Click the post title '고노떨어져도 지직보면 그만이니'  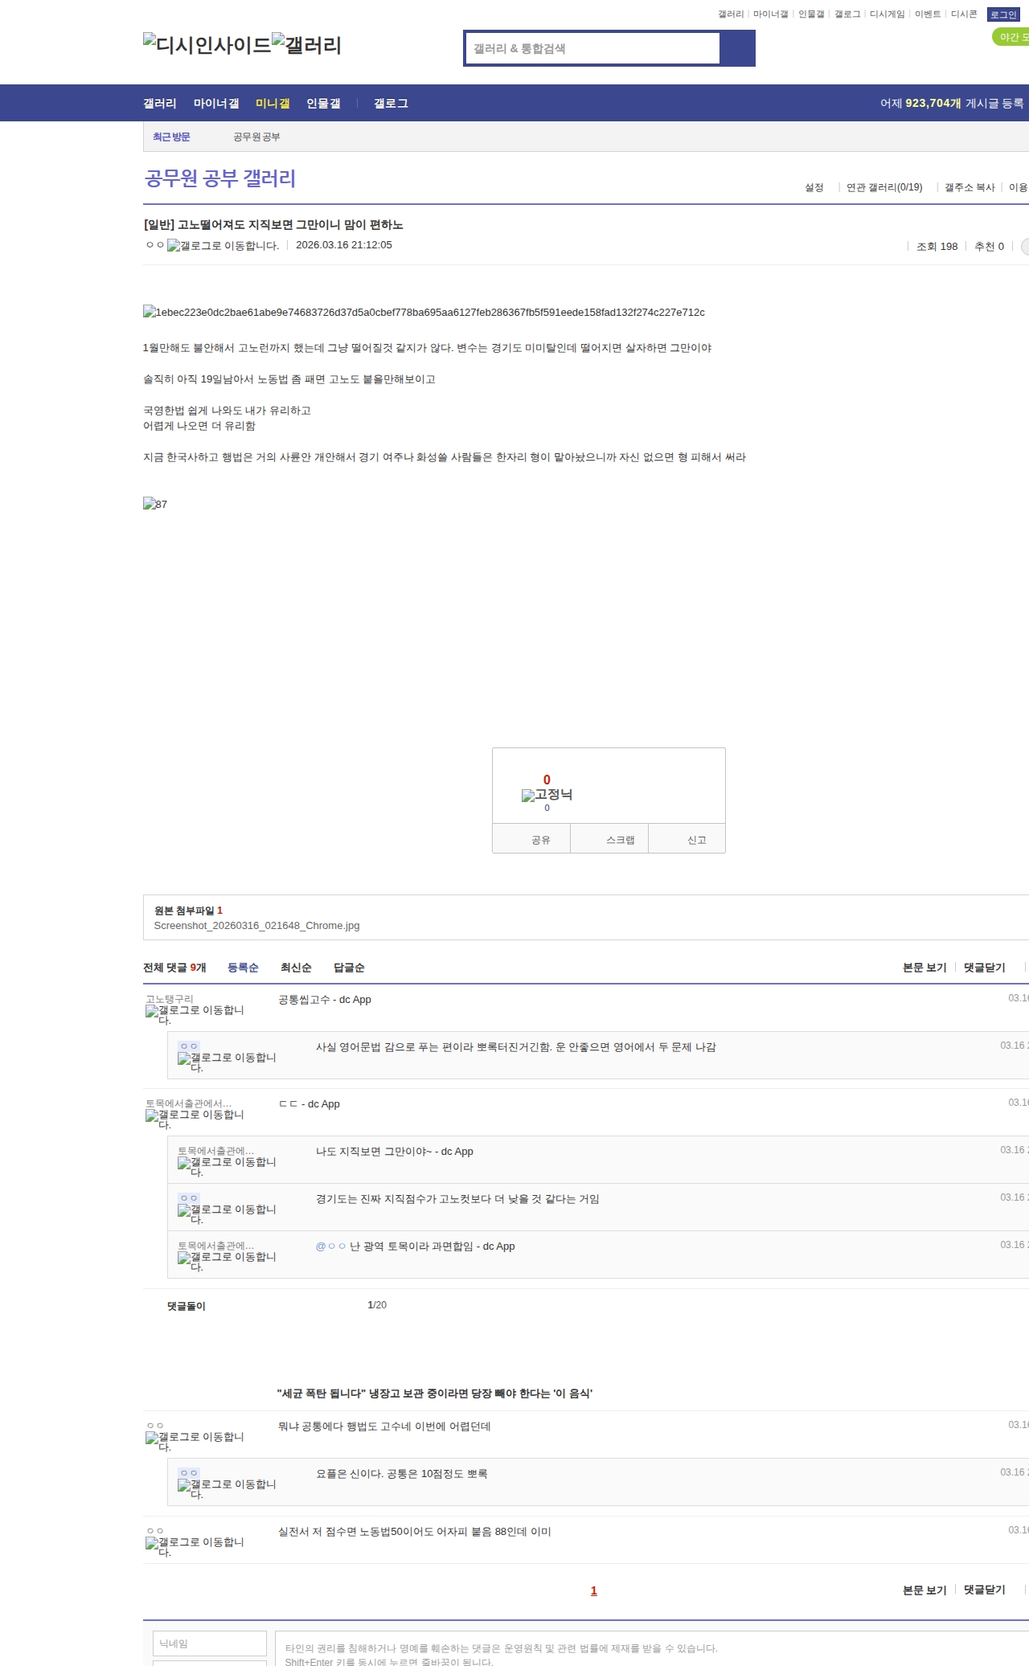[x=273, y=225]
